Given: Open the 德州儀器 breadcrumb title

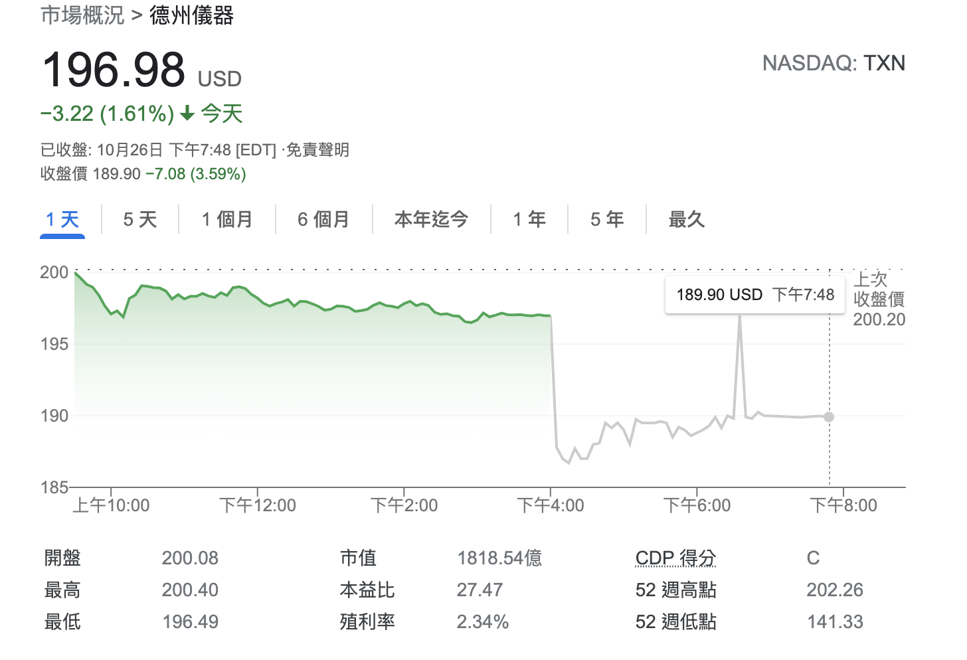Looking at the screenshot, I should click(x=192, y=15).
